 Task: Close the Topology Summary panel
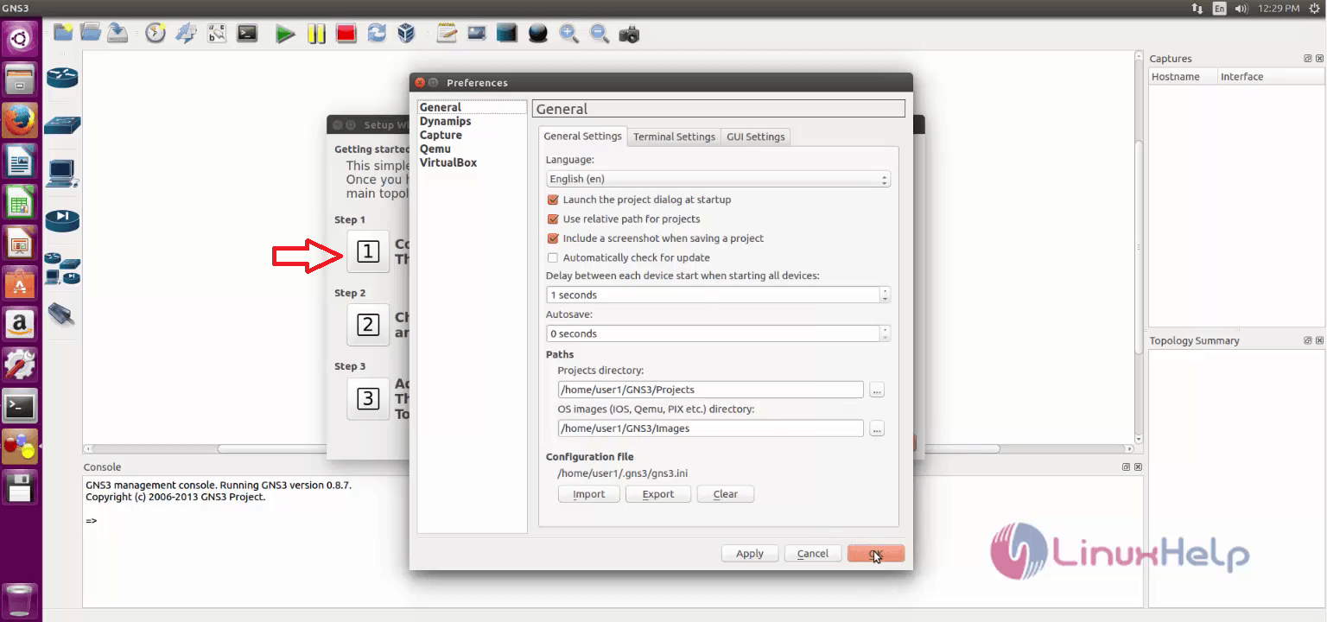point(1319,341)
